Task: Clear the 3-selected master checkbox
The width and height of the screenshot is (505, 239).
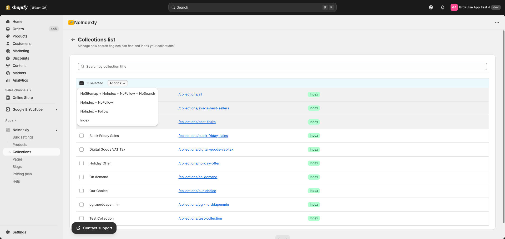Action: pyautogui.click(x=82, y=83)
